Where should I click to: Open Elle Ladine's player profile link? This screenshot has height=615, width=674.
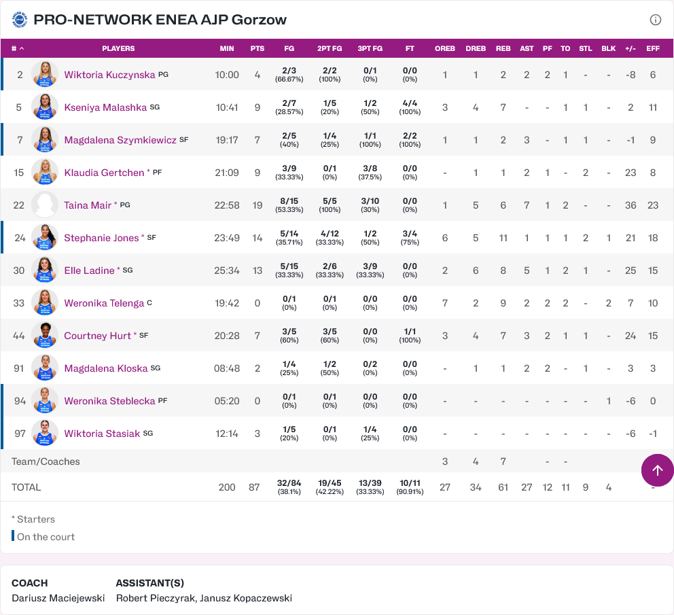click(89, 270)
